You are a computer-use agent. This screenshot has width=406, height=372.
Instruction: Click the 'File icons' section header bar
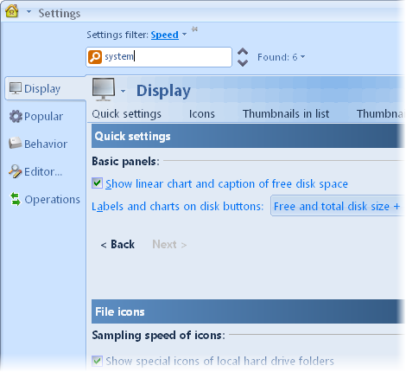pyautogui.click(x=248, y=311)
